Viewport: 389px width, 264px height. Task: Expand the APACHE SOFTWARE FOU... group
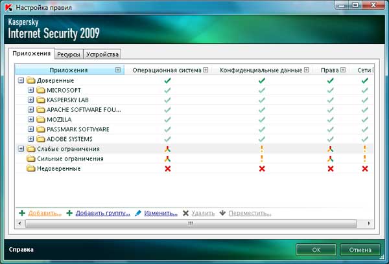click(30, 109)
